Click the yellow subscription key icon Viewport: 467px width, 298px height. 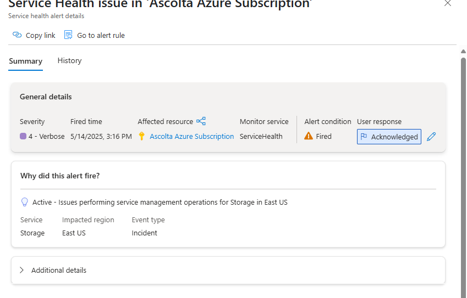pos(142,136)
